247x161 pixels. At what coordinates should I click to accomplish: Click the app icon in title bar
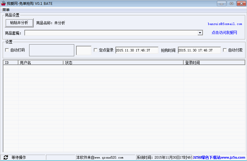3,3
